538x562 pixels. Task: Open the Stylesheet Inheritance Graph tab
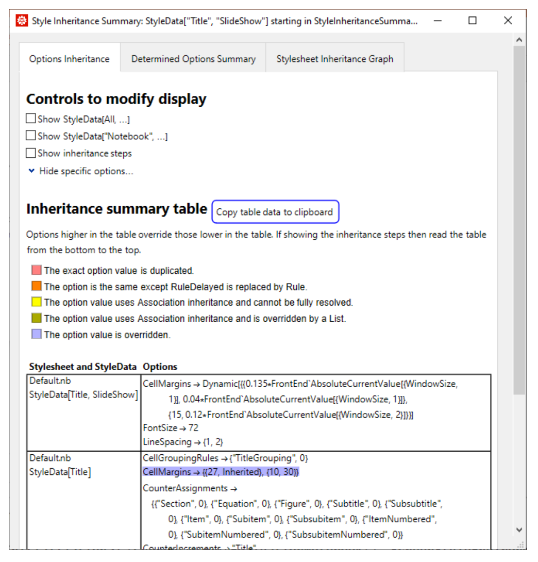(x=334, y=59)
